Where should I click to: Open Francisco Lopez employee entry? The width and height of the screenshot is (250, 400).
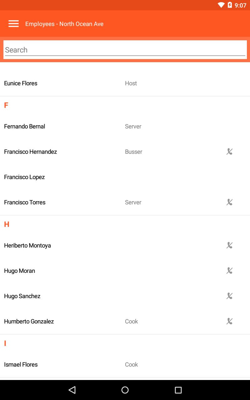[x=24, y=177]
